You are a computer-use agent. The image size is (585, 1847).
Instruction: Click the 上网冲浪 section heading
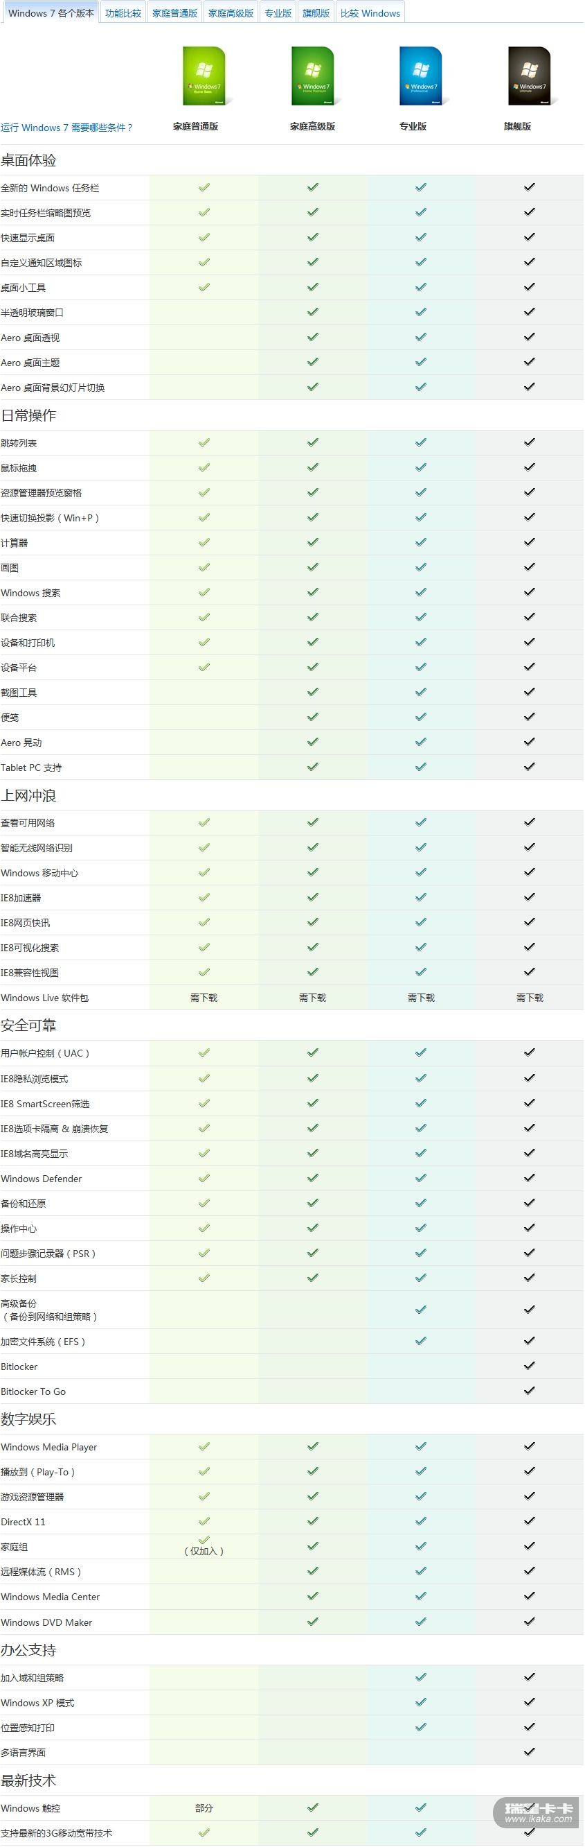pos(28,795)
